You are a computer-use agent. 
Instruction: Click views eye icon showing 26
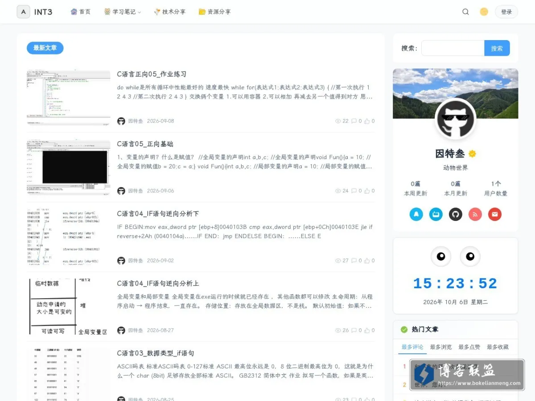coord(338,330)
